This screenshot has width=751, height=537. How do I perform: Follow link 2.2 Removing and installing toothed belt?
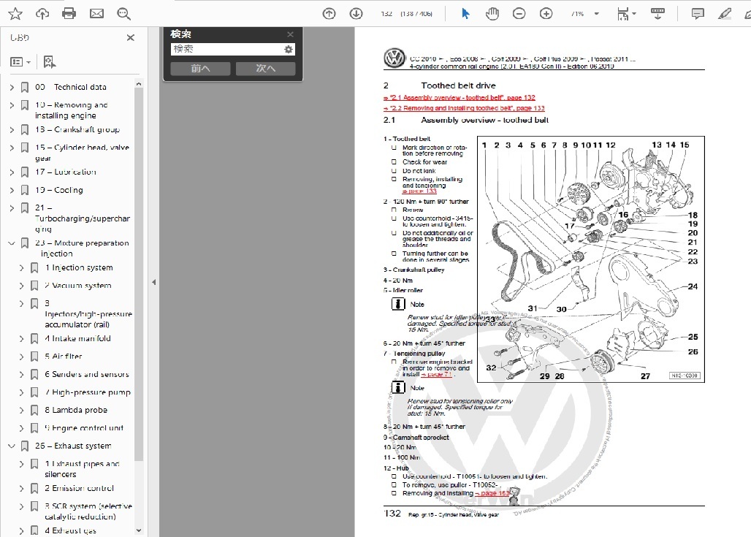coord(464,108)
